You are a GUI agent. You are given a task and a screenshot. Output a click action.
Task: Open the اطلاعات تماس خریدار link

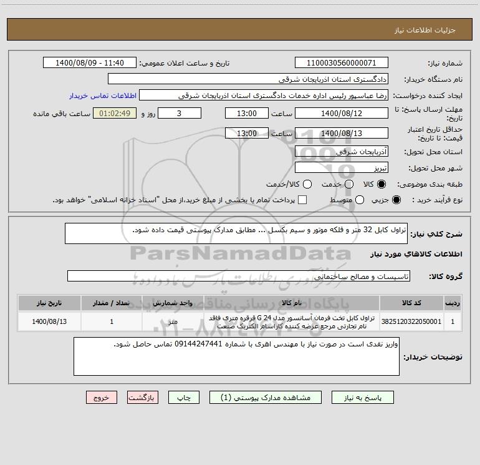[103, 95]
